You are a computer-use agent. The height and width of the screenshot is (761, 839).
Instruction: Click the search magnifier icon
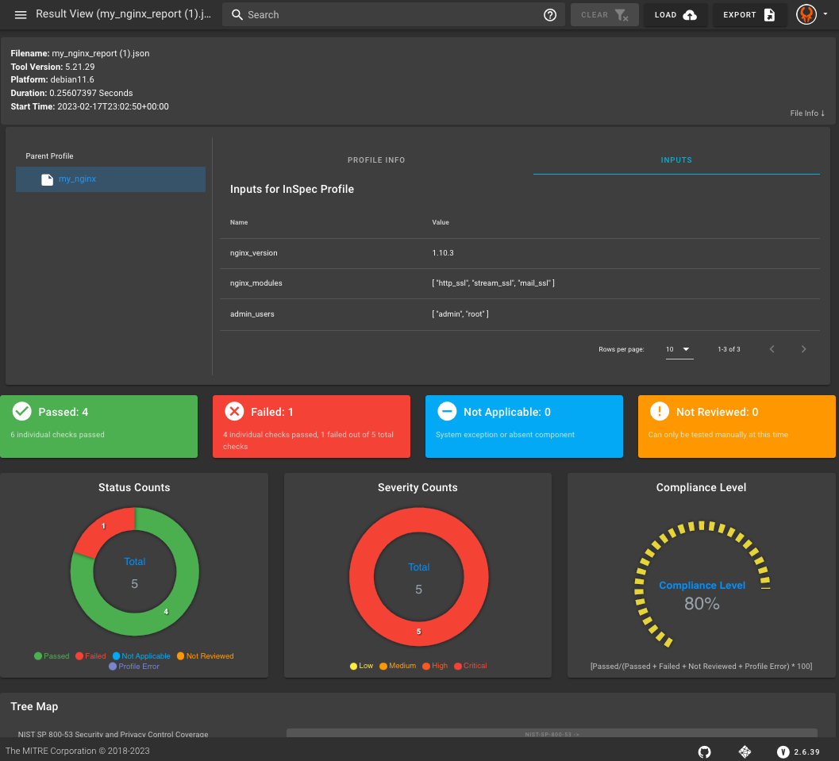click(x=237, y=14)
